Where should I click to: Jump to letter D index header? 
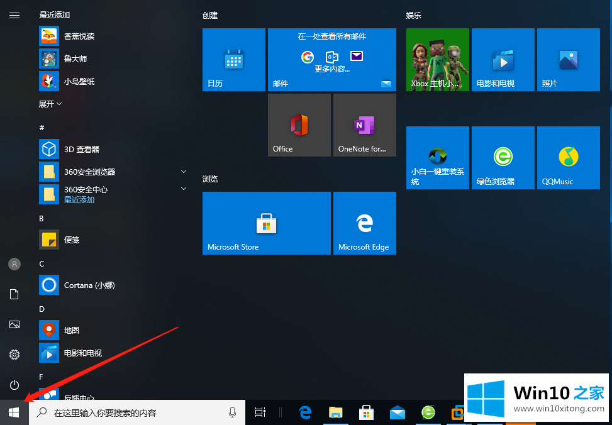42,309
